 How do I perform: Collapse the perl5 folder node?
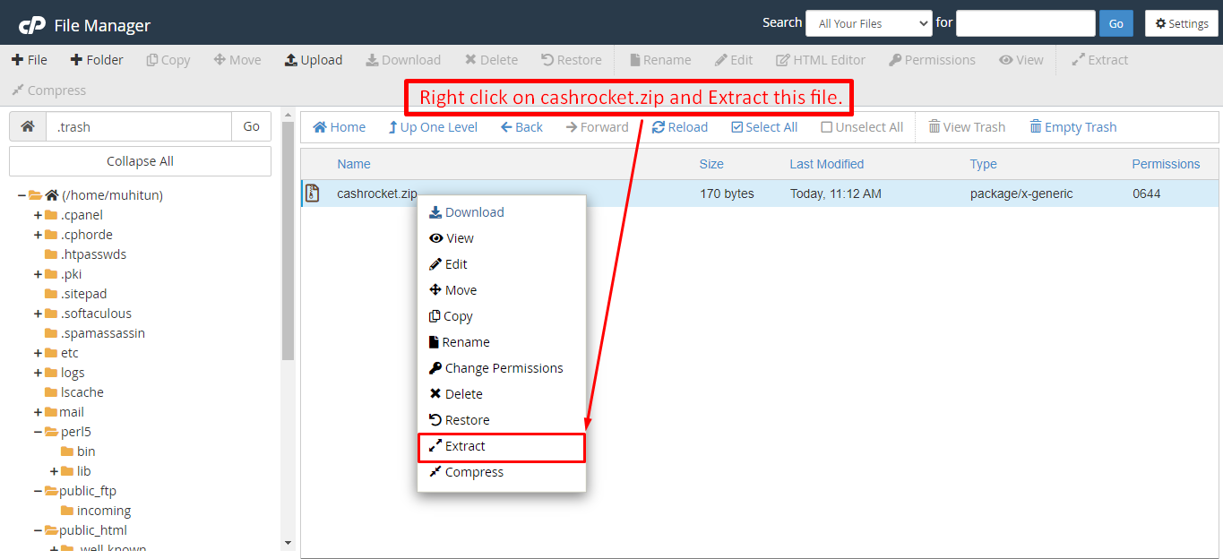click(x=38, y=432)
